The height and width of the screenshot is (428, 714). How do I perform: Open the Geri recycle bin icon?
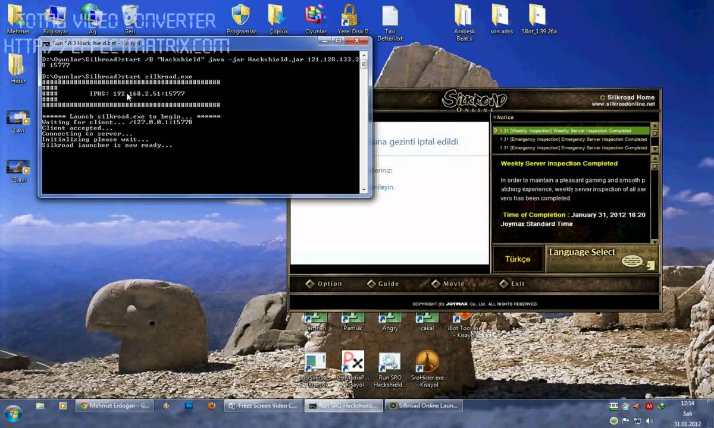tap(130, 18)
